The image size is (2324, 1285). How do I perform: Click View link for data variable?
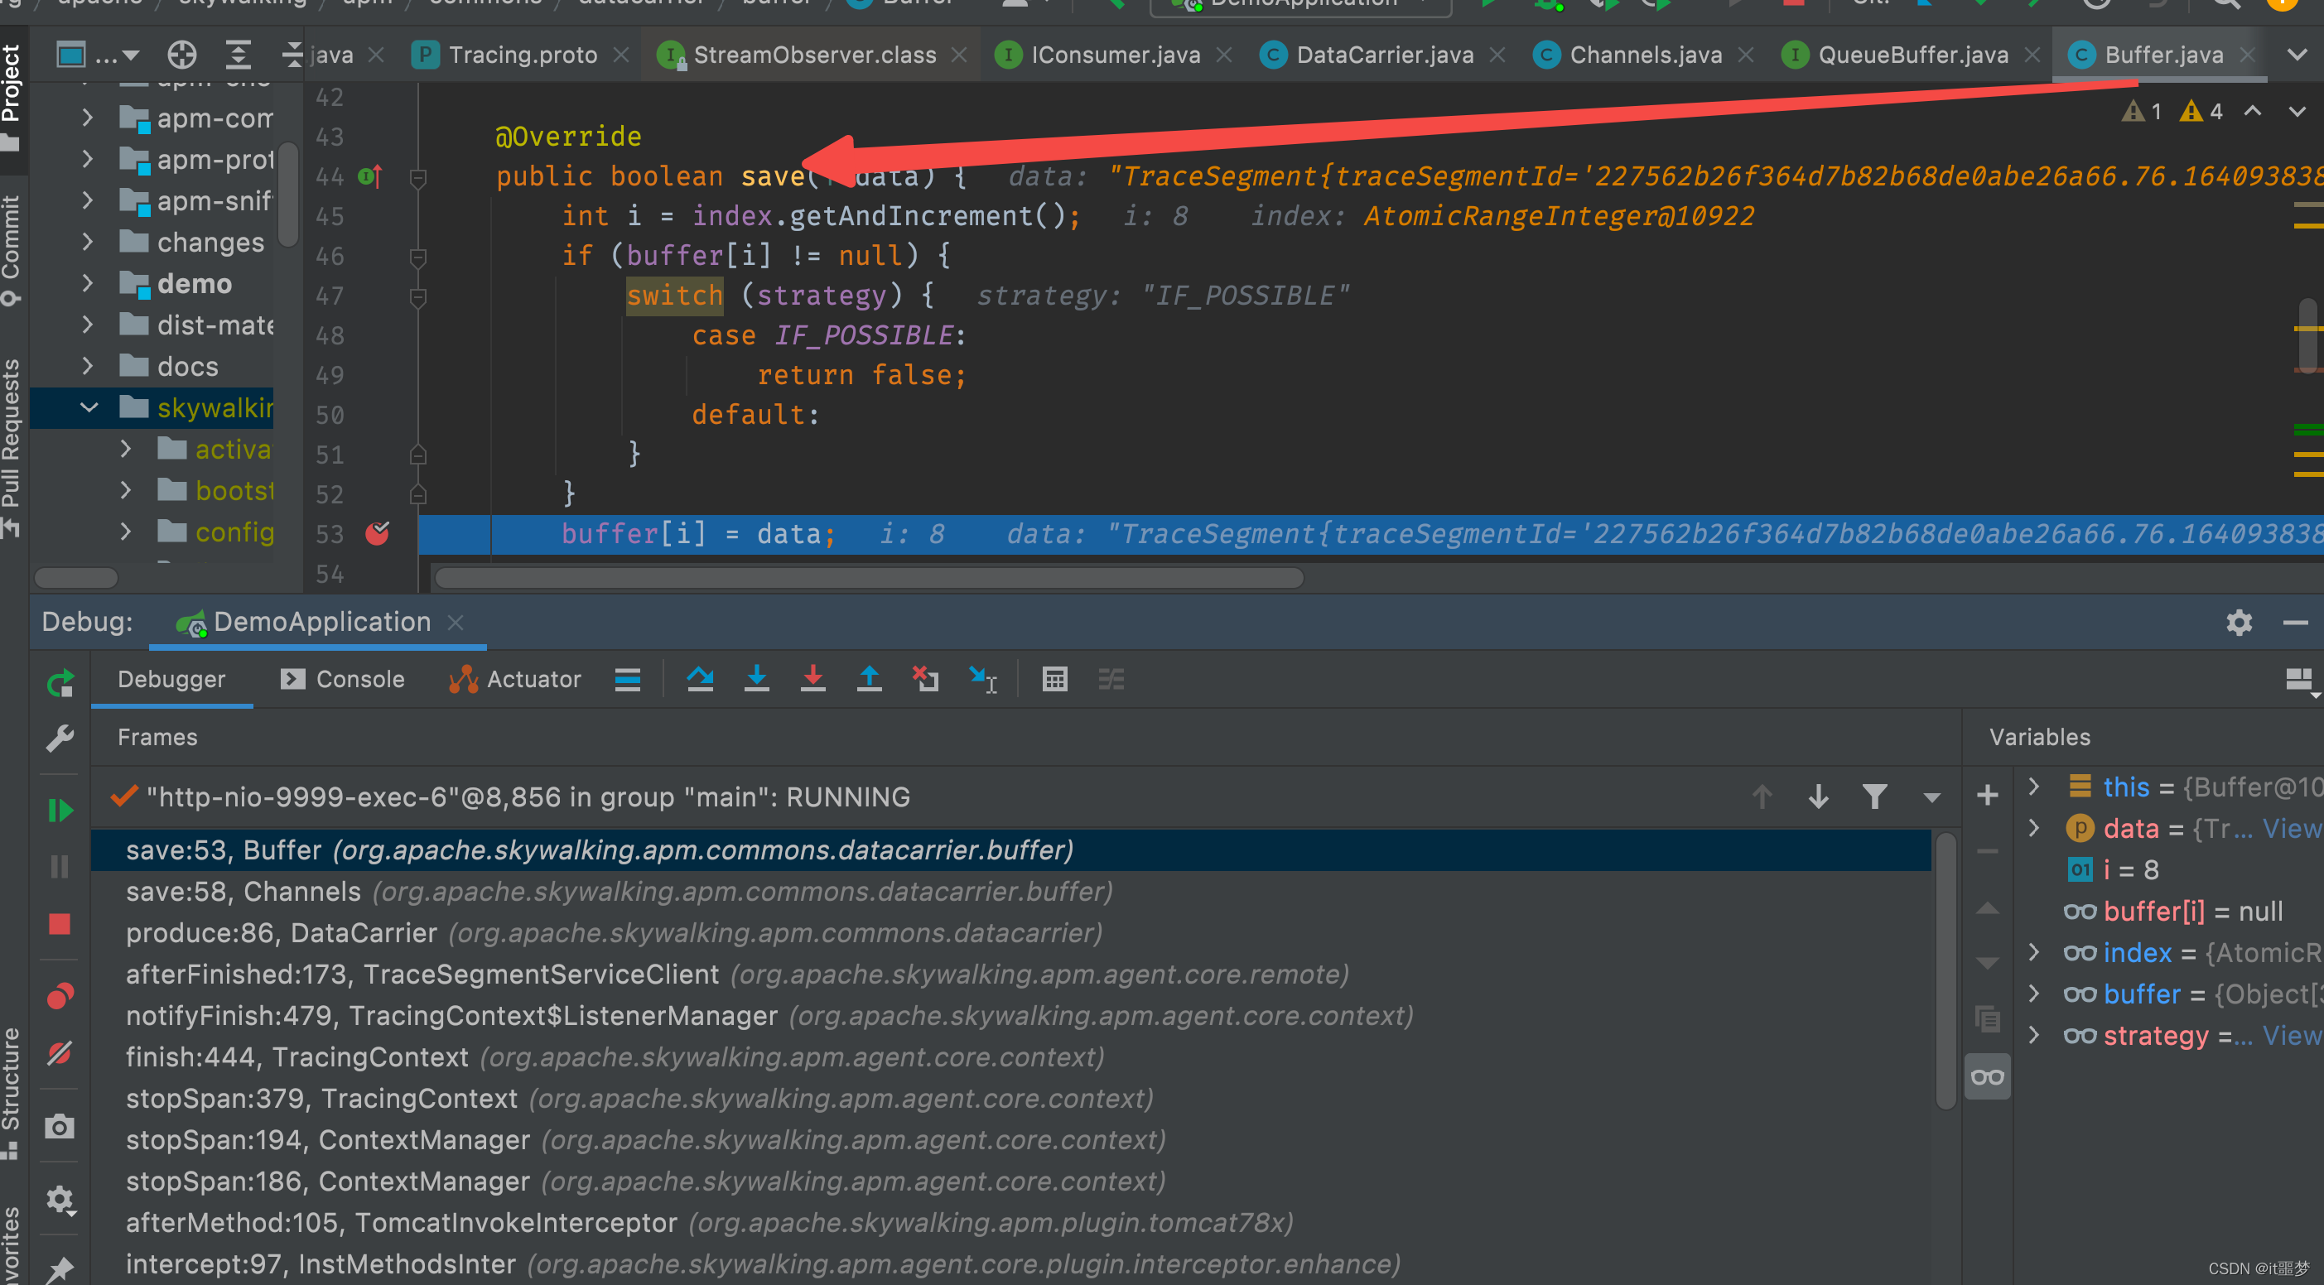pyautogui.click(x=2292, y=828)
